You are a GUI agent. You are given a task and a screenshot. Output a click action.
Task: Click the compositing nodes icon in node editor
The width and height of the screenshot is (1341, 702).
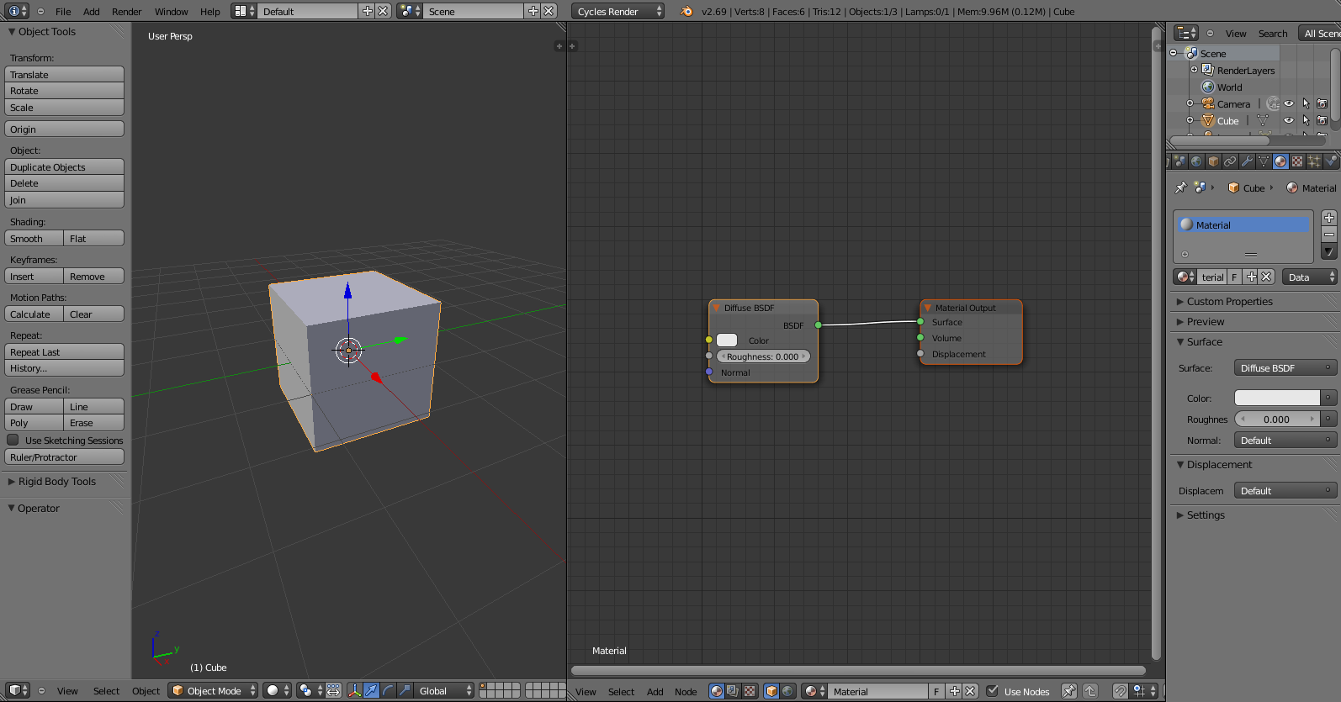click(x=733, y=691)
